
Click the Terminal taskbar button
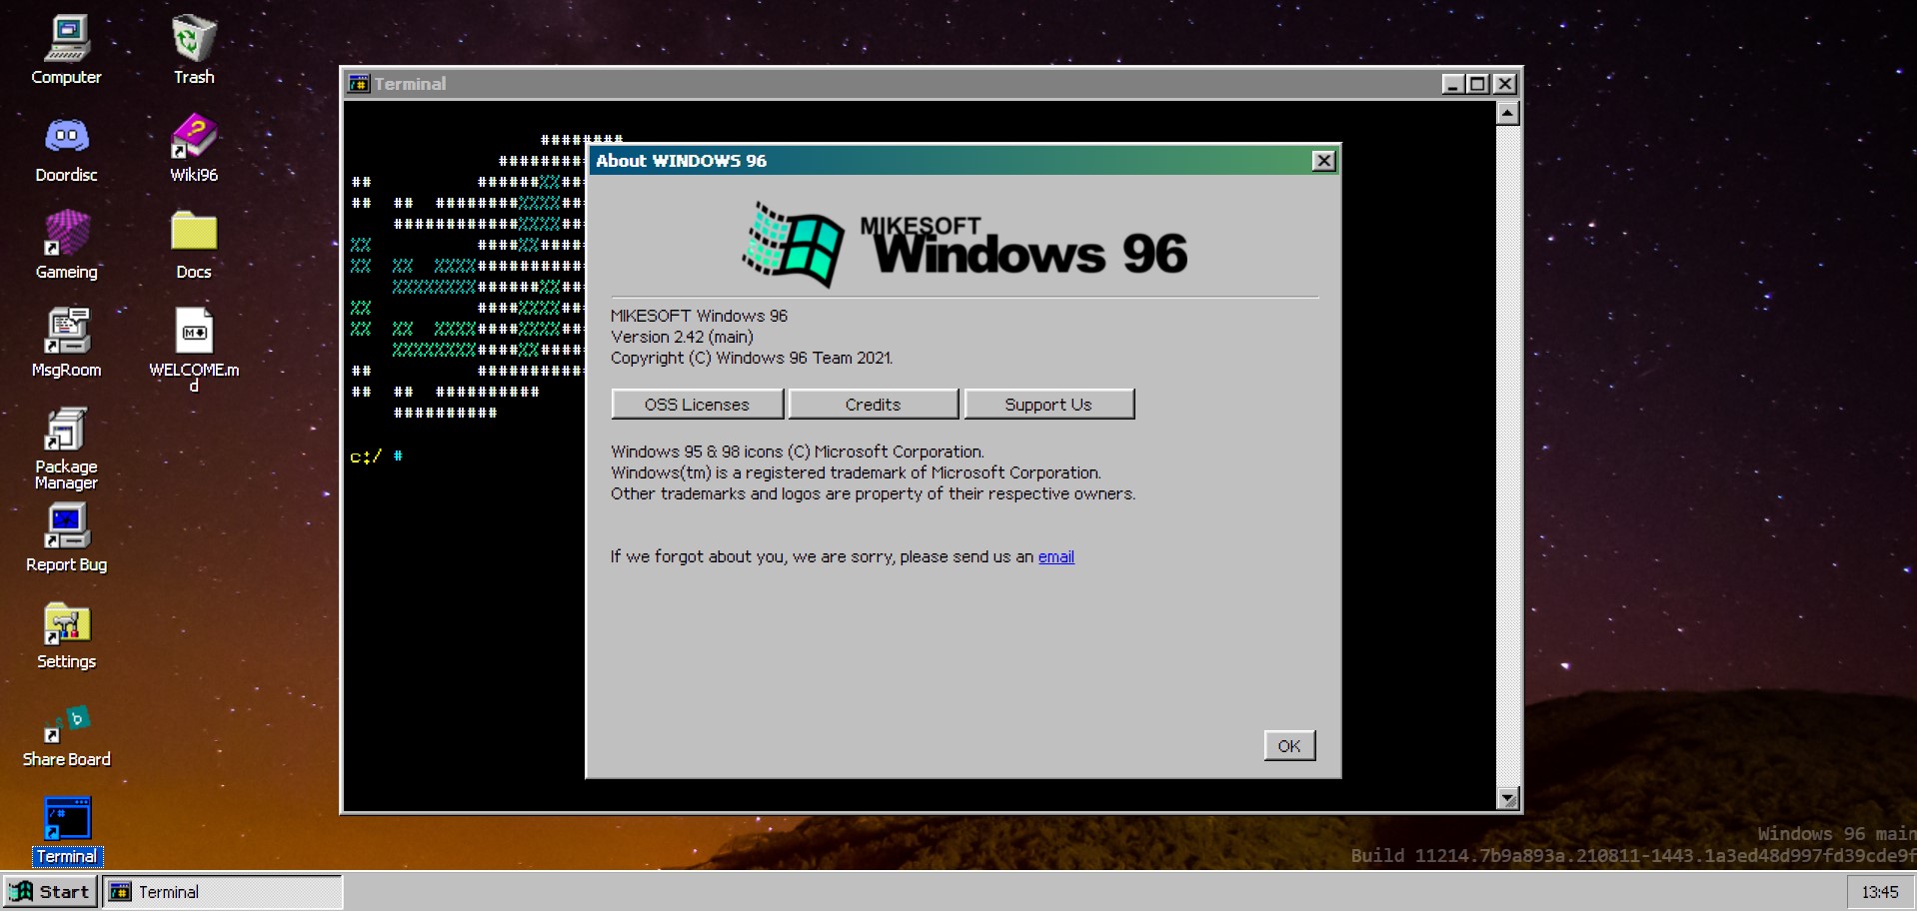coord(222,892)
